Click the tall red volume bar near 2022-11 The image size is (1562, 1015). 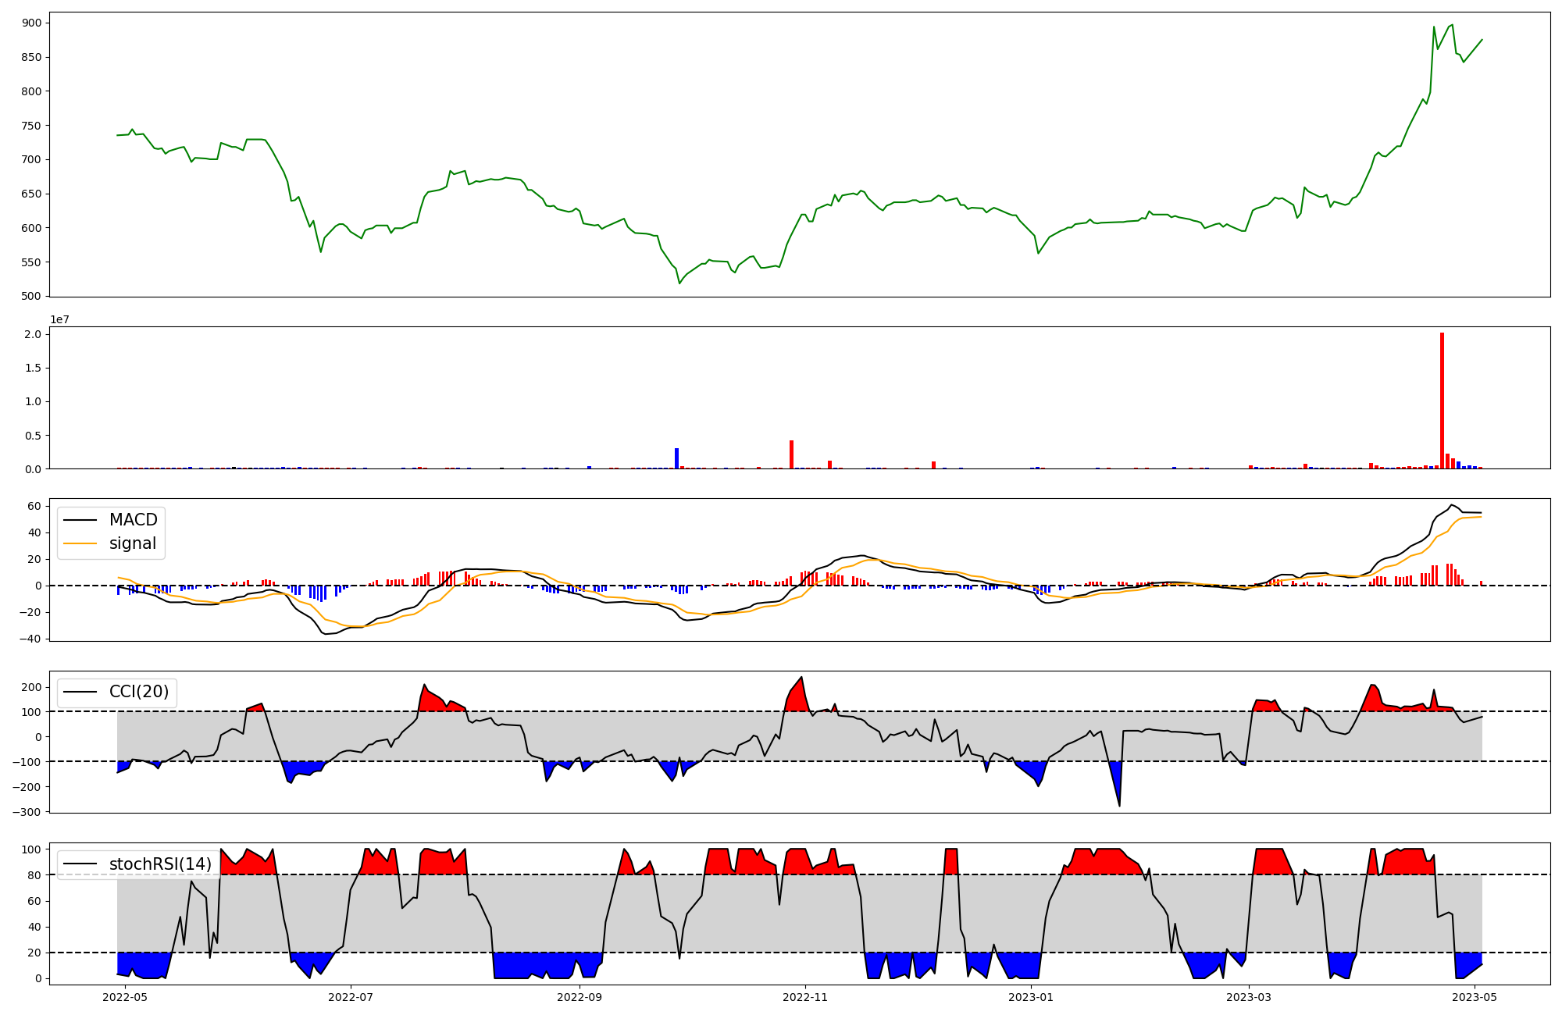pos(791,454)
